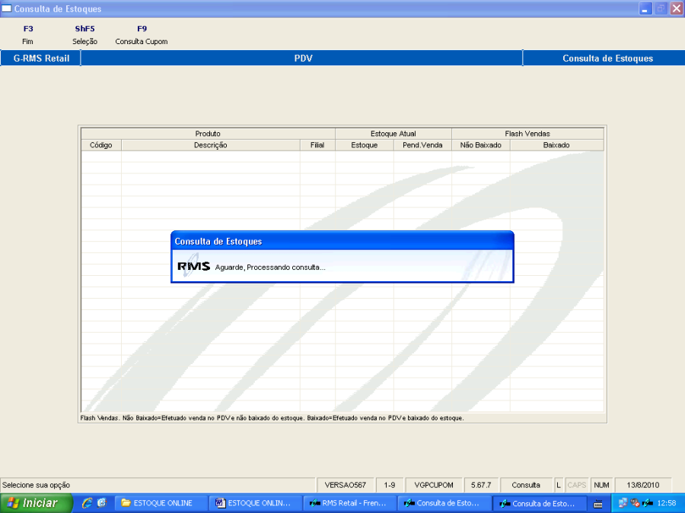
Task: Click the CAPS indicator in status bar
Action: coord(577,485)
